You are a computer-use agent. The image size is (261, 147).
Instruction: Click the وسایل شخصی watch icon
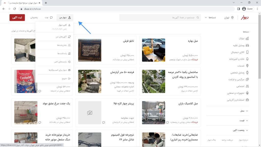tap(247, 72)
